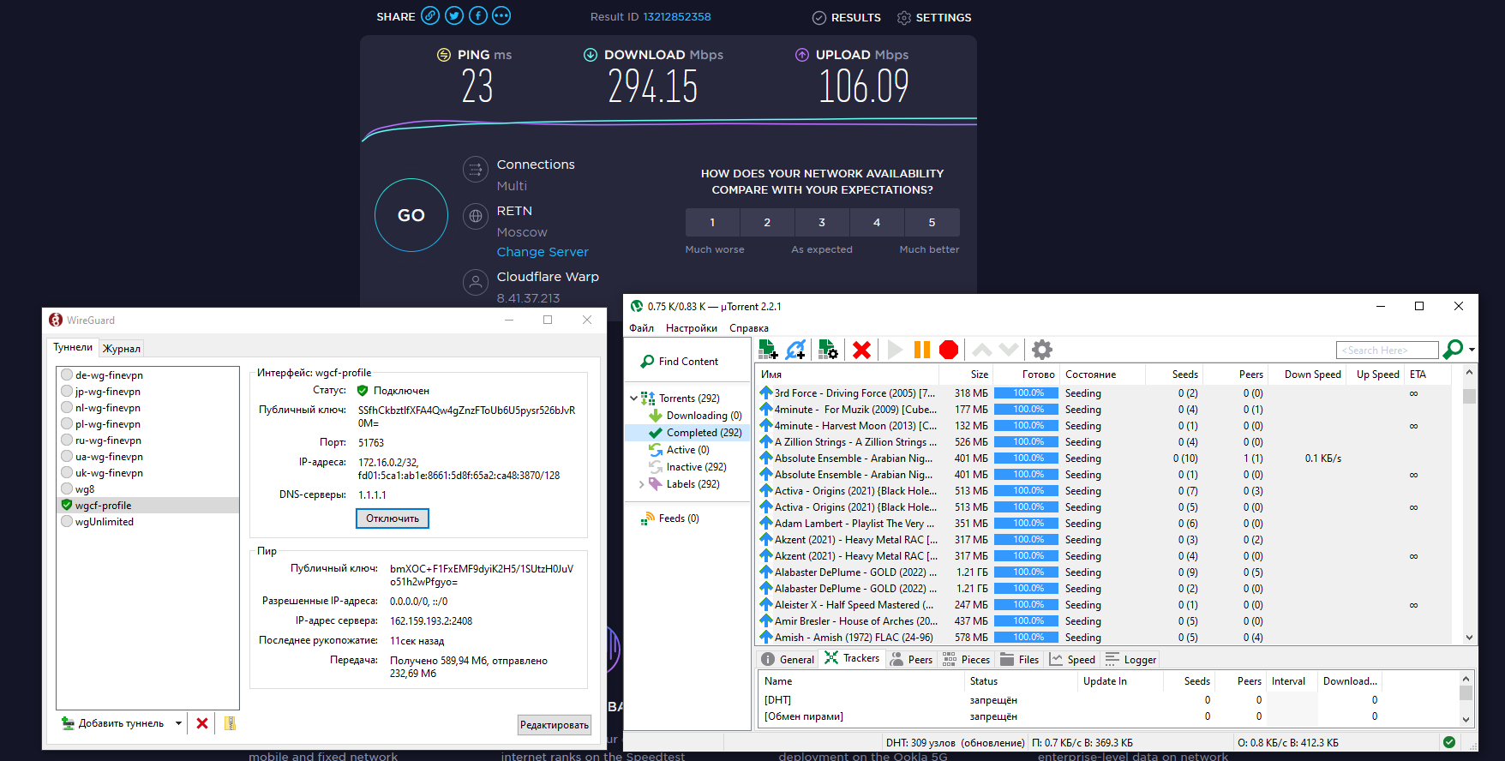This screenshot has height=761, width=1505.
Task: Rate network availability as 1
Action: (712, 222)
